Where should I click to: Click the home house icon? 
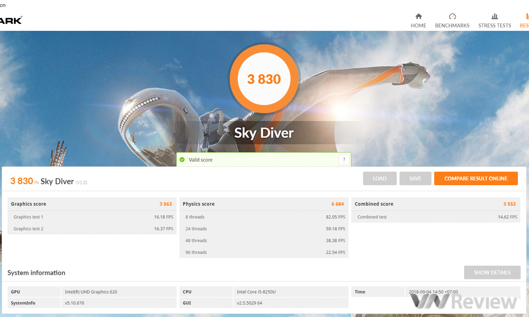pos(419,17)
